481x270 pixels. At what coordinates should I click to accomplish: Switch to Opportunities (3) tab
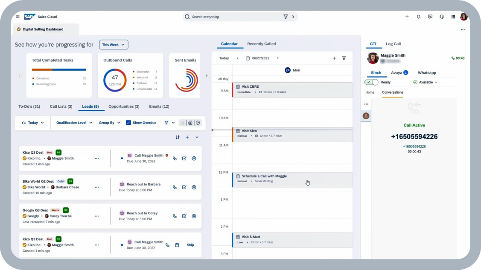click(124, 106)
